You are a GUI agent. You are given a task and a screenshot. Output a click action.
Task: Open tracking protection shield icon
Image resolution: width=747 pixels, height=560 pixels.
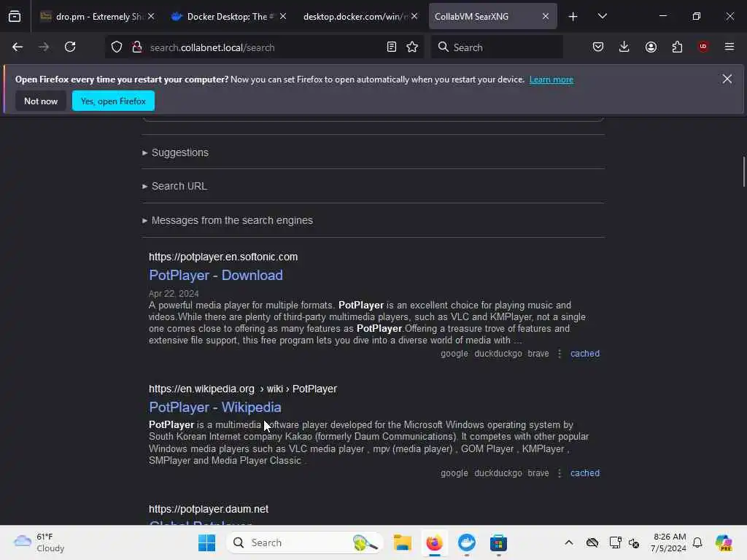click(117, 47)
